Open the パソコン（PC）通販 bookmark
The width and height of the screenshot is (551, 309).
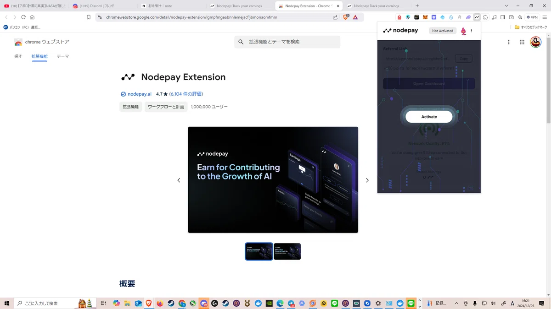pyautogui.click(x=22, y=27)
